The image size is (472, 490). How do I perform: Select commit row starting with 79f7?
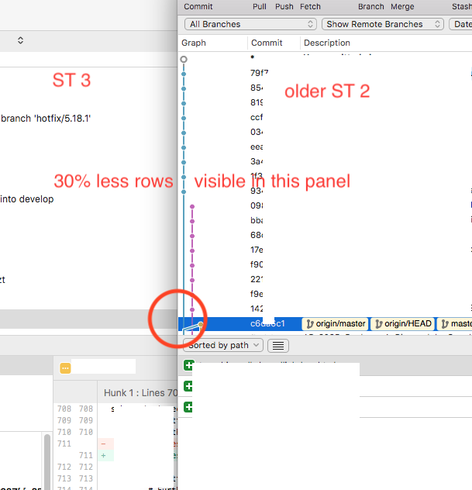click(x=325, y=73)
